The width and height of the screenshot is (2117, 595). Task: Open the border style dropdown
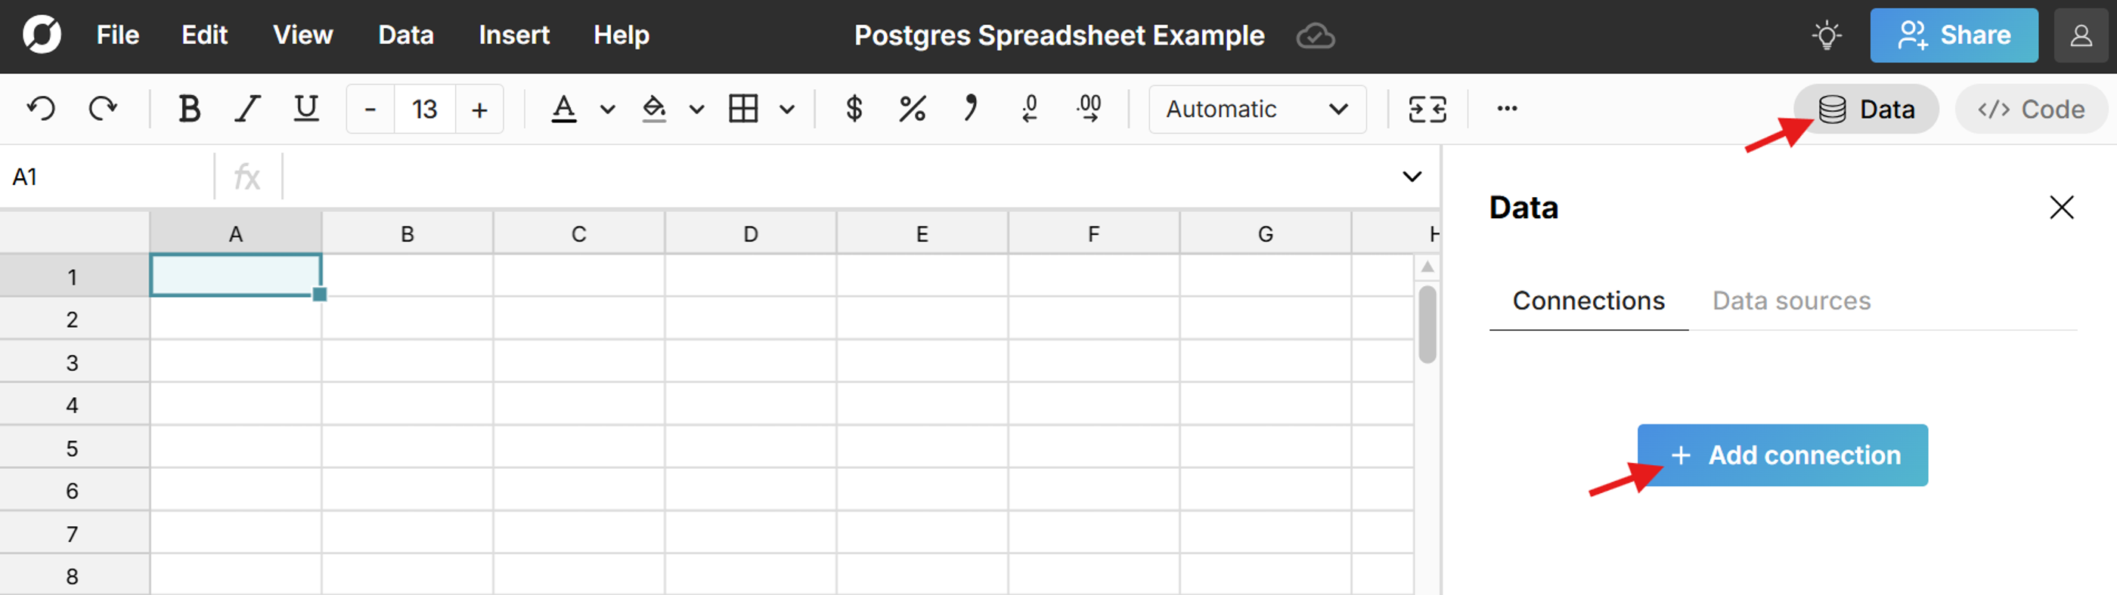click(x=788, y=109)
